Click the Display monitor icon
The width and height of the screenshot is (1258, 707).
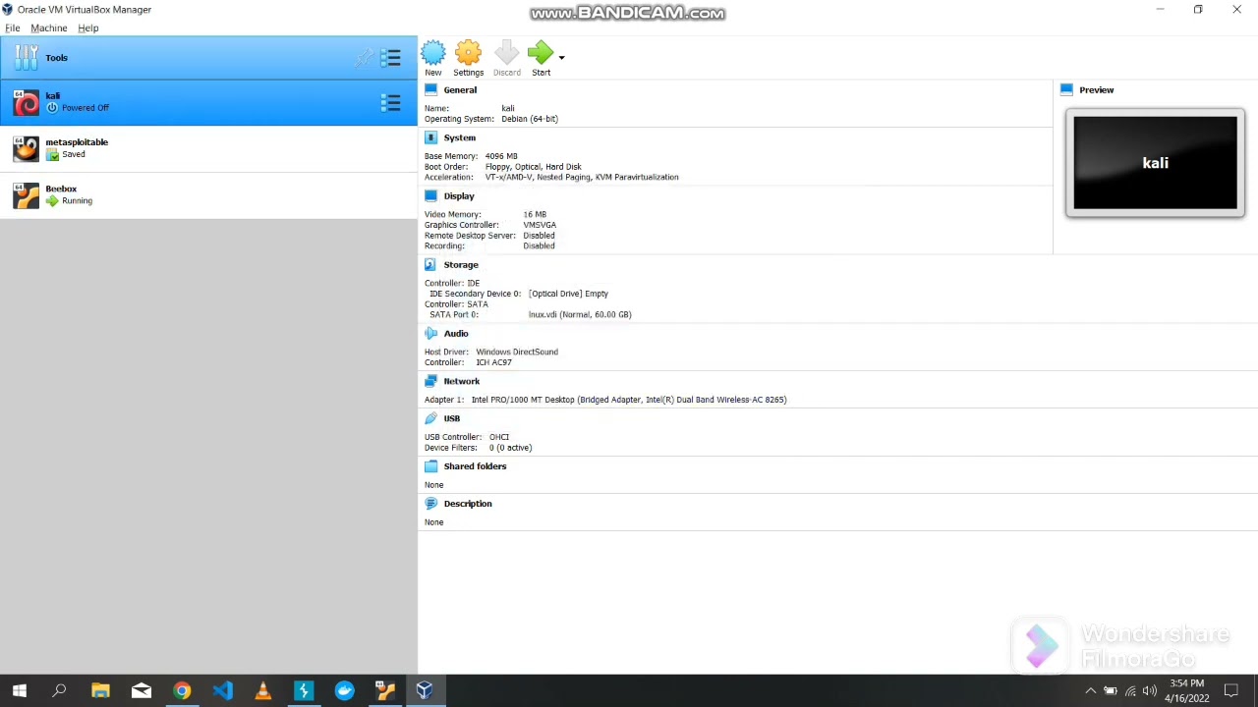pyautogui.click(x=430, y=196)
